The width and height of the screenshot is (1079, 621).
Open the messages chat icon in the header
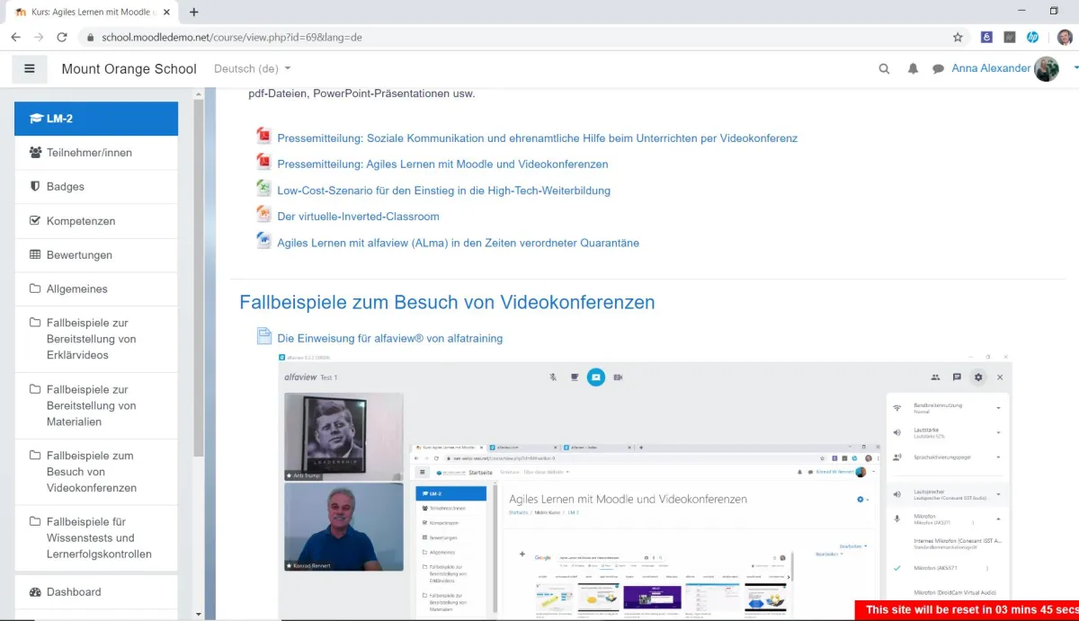tap(938, 68)
